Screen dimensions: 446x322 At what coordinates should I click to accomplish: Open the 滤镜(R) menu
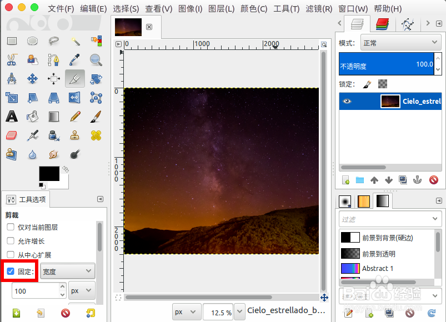click(319, 9)
